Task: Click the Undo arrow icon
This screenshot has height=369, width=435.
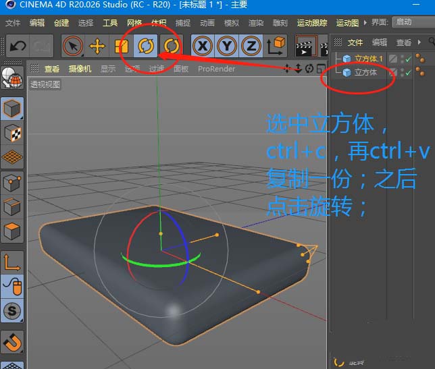Action: [18, 46]
